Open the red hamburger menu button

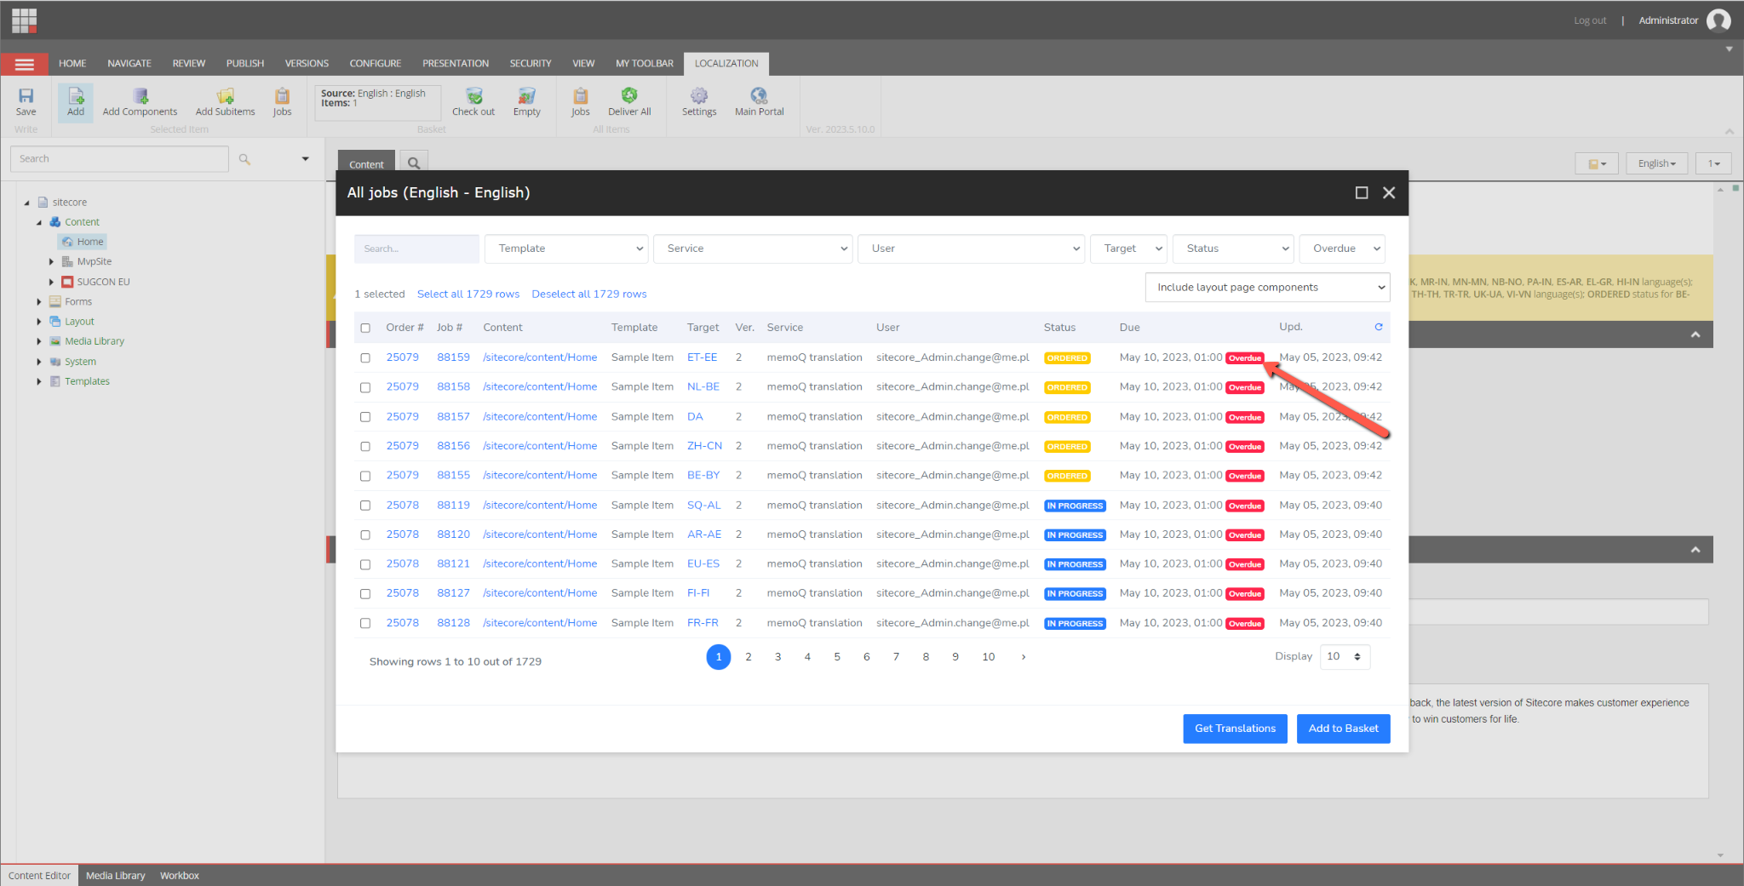(x=25, y=64)
